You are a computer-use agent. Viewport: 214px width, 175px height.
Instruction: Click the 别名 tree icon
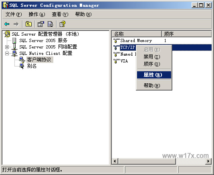[x=22, y=66]
